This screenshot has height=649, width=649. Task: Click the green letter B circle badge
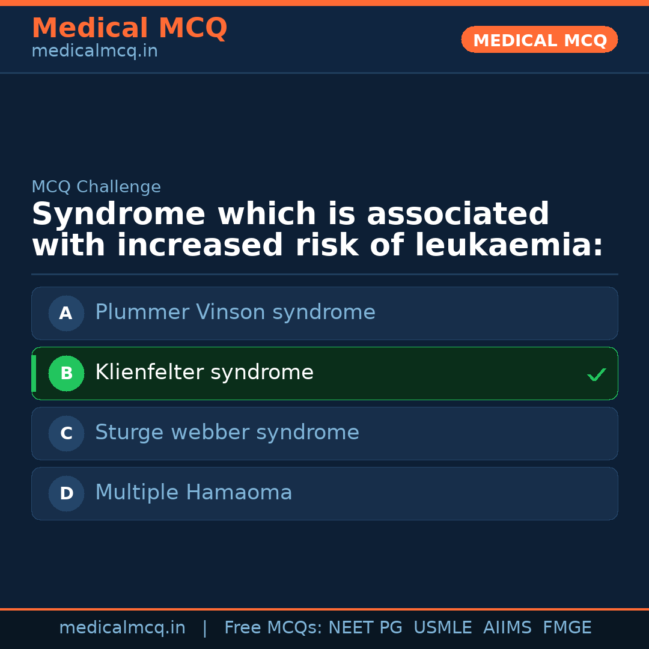[66, 373]
